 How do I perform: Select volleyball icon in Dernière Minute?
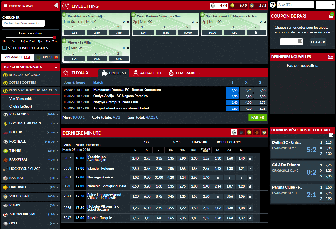click(264, 132)
